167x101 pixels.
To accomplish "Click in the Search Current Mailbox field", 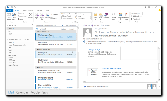I will [x=49, y=25].
